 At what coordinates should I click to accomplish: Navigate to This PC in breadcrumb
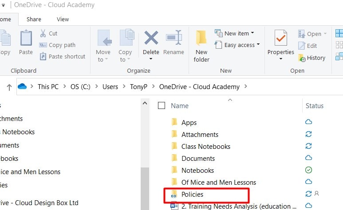tap(48, 87)
